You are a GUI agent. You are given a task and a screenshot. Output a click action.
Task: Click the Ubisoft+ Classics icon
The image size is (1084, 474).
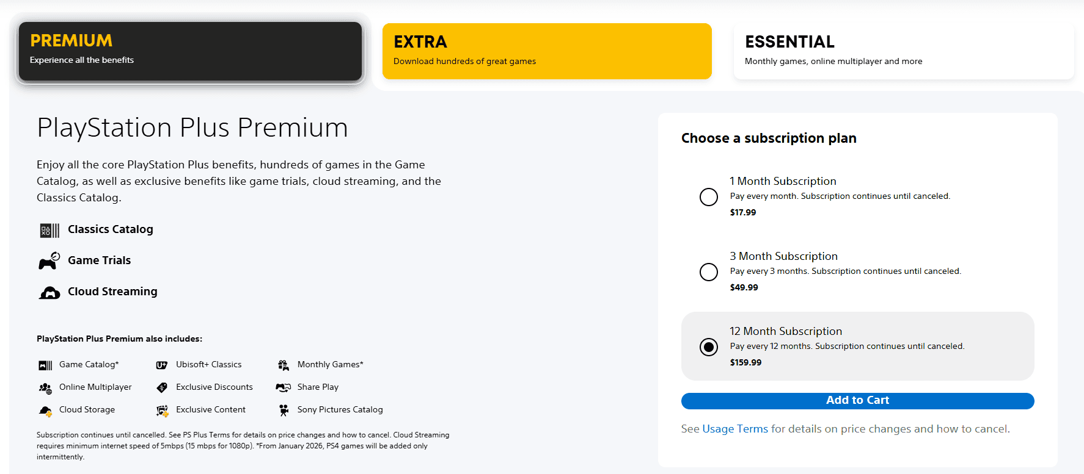(x=162, y=365)
